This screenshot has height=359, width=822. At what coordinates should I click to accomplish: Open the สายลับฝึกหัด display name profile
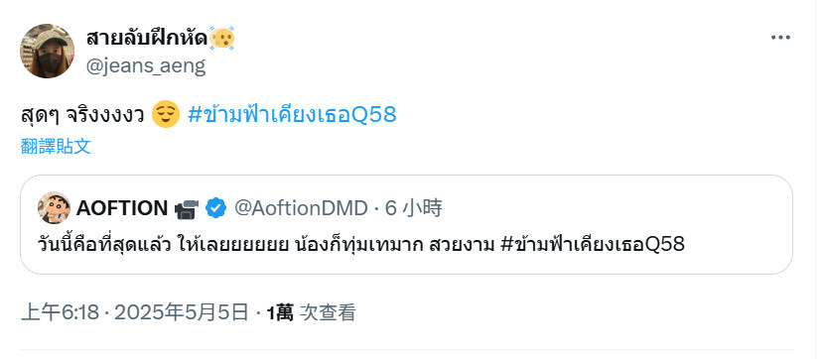tap(147, 39)
